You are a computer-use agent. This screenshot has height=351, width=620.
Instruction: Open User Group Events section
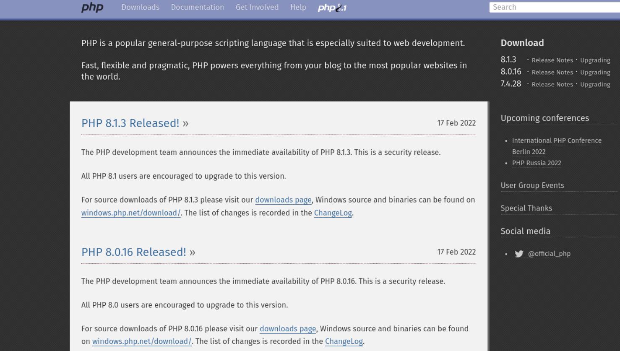coord(532,185)
